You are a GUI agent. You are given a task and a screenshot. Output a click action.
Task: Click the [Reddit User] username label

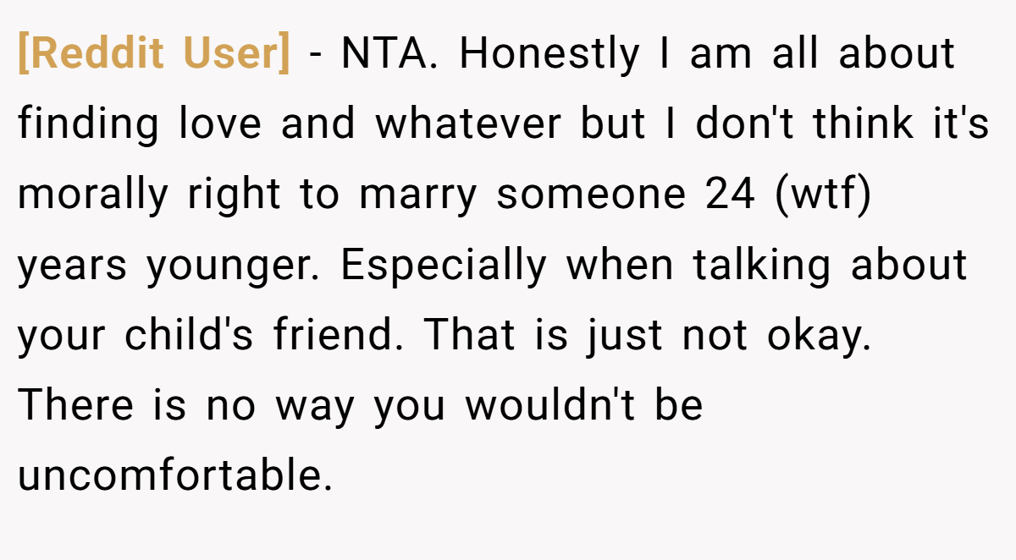(153, 55)
